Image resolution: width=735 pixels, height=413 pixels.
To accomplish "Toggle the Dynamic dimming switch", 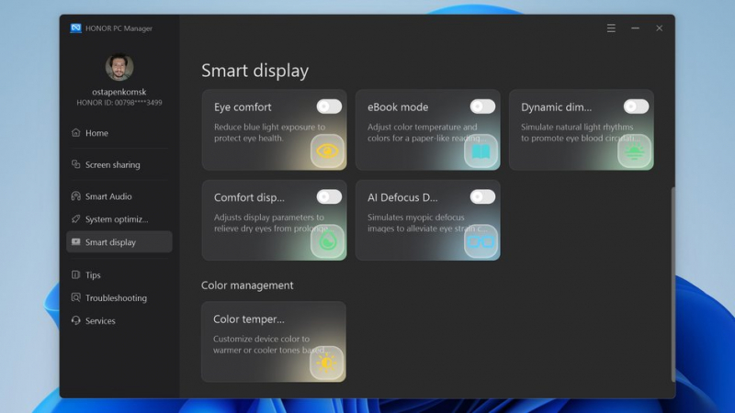I will click(x=636, y=106).
